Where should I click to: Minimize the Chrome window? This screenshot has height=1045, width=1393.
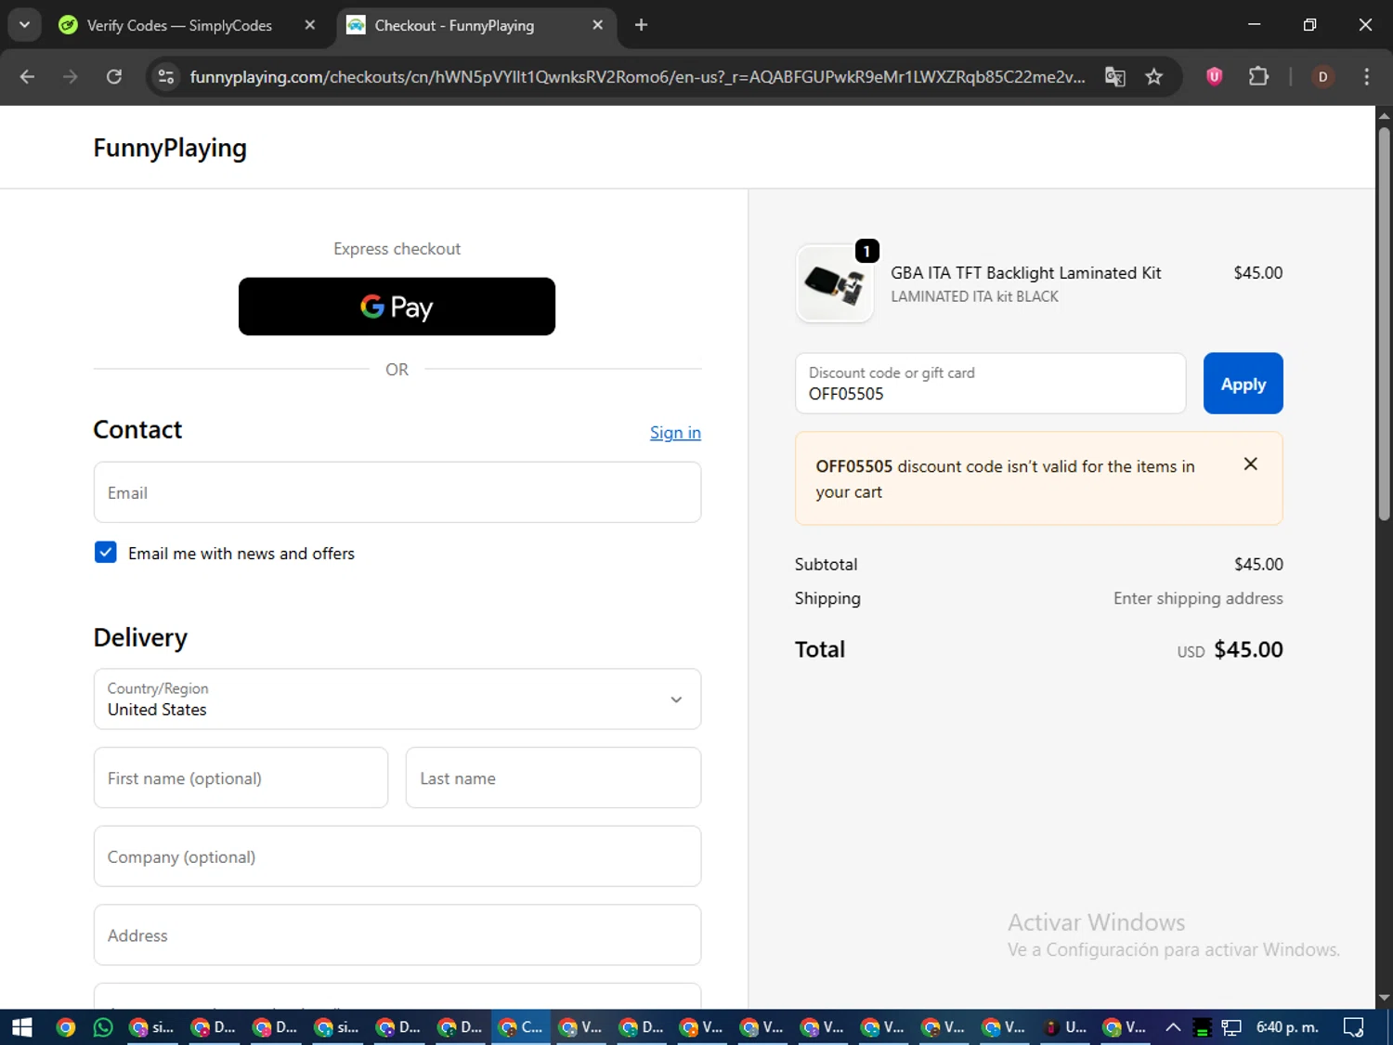point(1254,25)
